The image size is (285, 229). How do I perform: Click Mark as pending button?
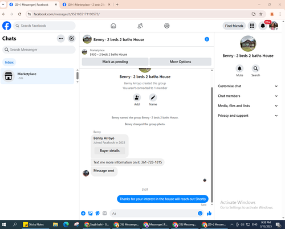(115, 62)
